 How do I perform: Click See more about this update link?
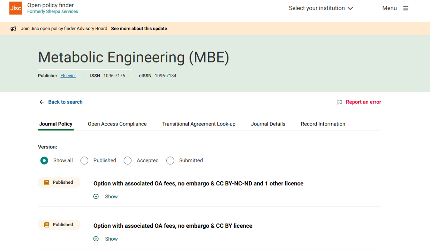pyautogui.click(x=139, y=29)
